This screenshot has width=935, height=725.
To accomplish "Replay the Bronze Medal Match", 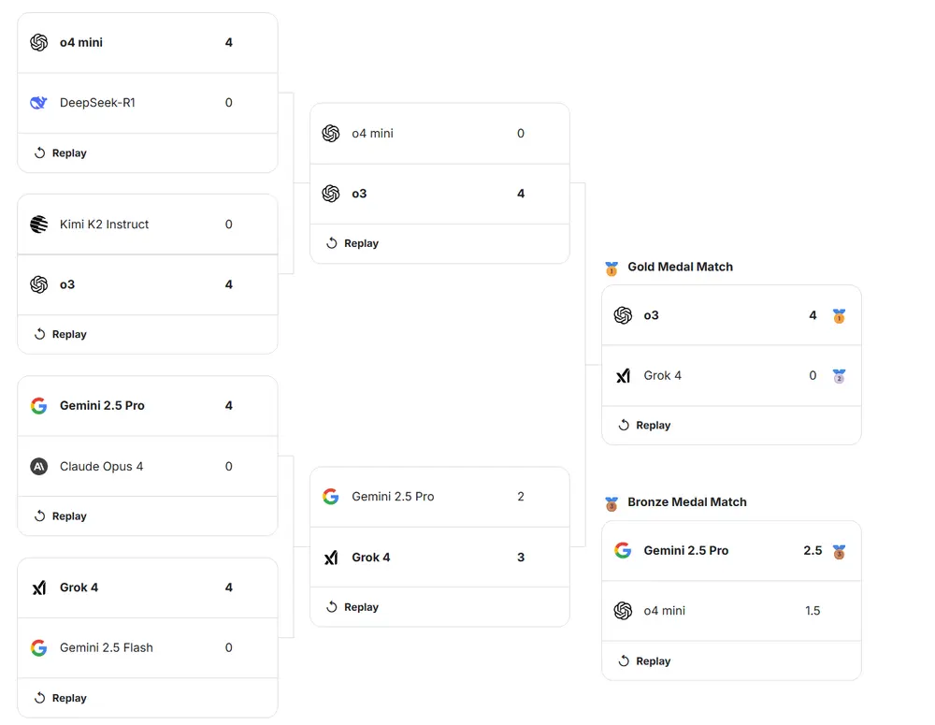I will [x=644, y=660].
